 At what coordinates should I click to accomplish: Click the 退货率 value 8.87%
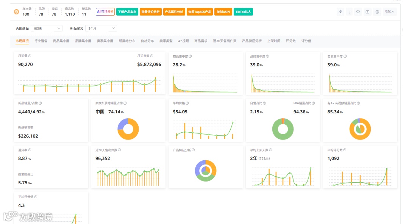click(x=24, y=159)
